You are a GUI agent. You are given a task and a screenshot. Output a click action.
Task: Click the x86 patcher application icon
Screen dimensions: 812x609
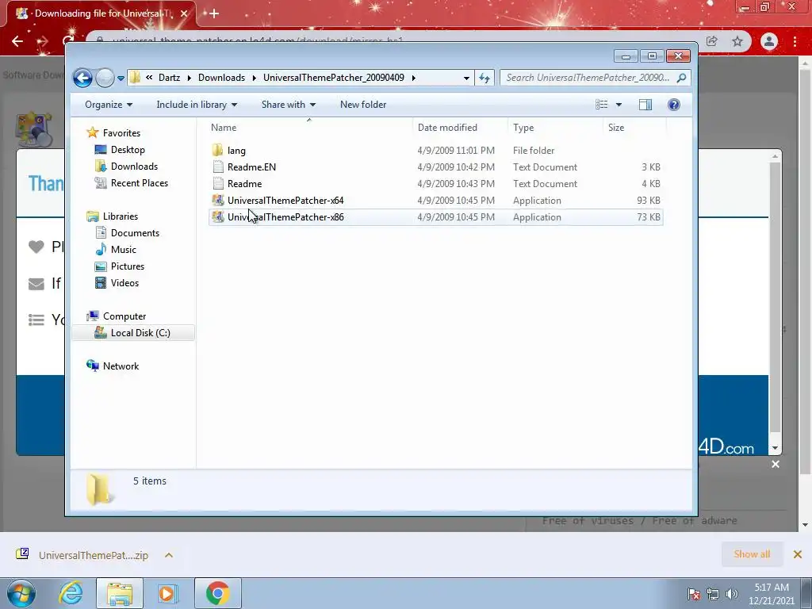tap(218, 217)
